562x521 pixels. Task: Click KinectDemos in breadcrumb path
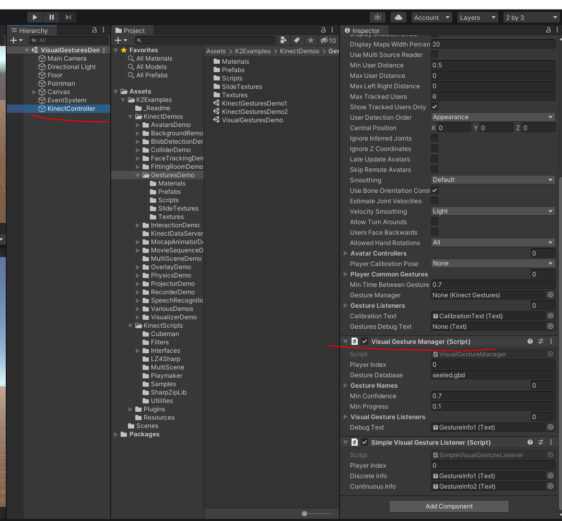[299, 51]
